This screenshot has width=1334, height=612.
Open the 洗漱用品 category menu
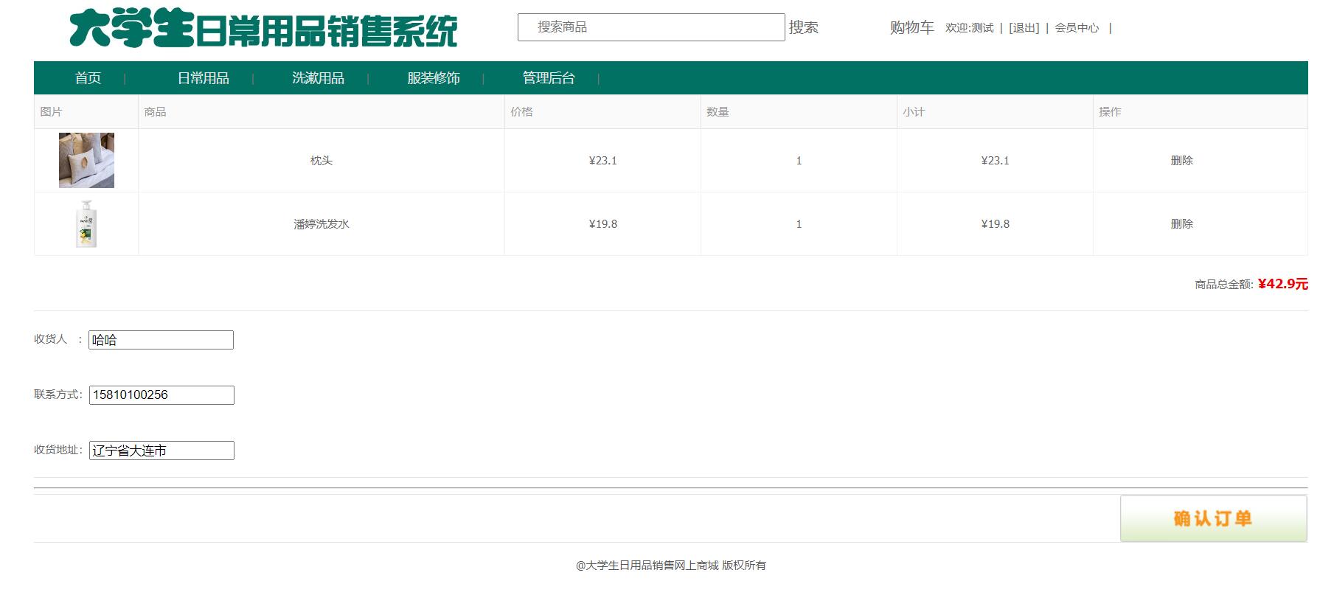click(319, 78)
